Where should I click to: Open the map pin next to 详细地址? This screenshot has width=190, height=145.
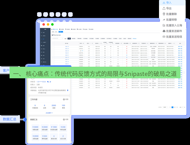coord(68,90)
